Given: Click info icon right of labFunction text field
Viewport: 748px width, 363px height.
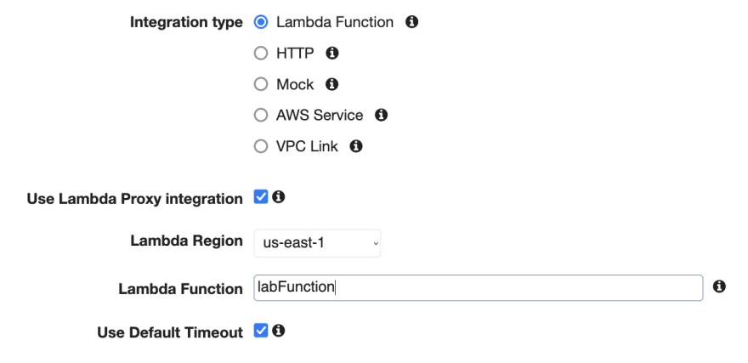Looking at the screenshot, I should (x=719, y=286).
